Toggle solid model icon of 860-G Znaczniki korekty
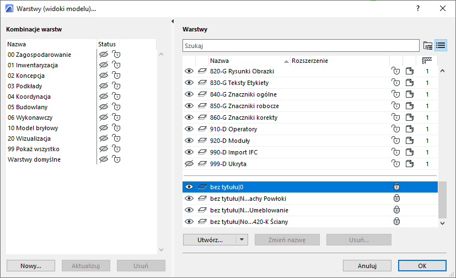The height and width of the screenshot is (278, 456). coord(410,117)
